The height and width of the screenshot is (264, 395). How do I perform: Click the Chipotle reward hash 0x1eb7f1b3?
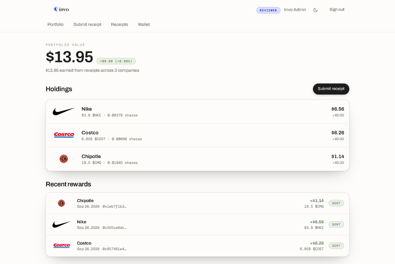coord(114,206)
